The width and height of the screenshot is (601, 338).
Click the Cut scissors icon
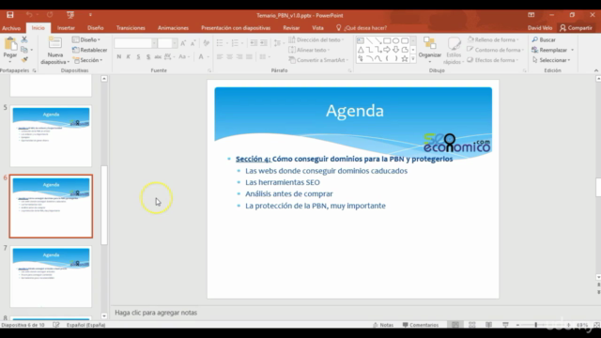click(x=24, y=39)
